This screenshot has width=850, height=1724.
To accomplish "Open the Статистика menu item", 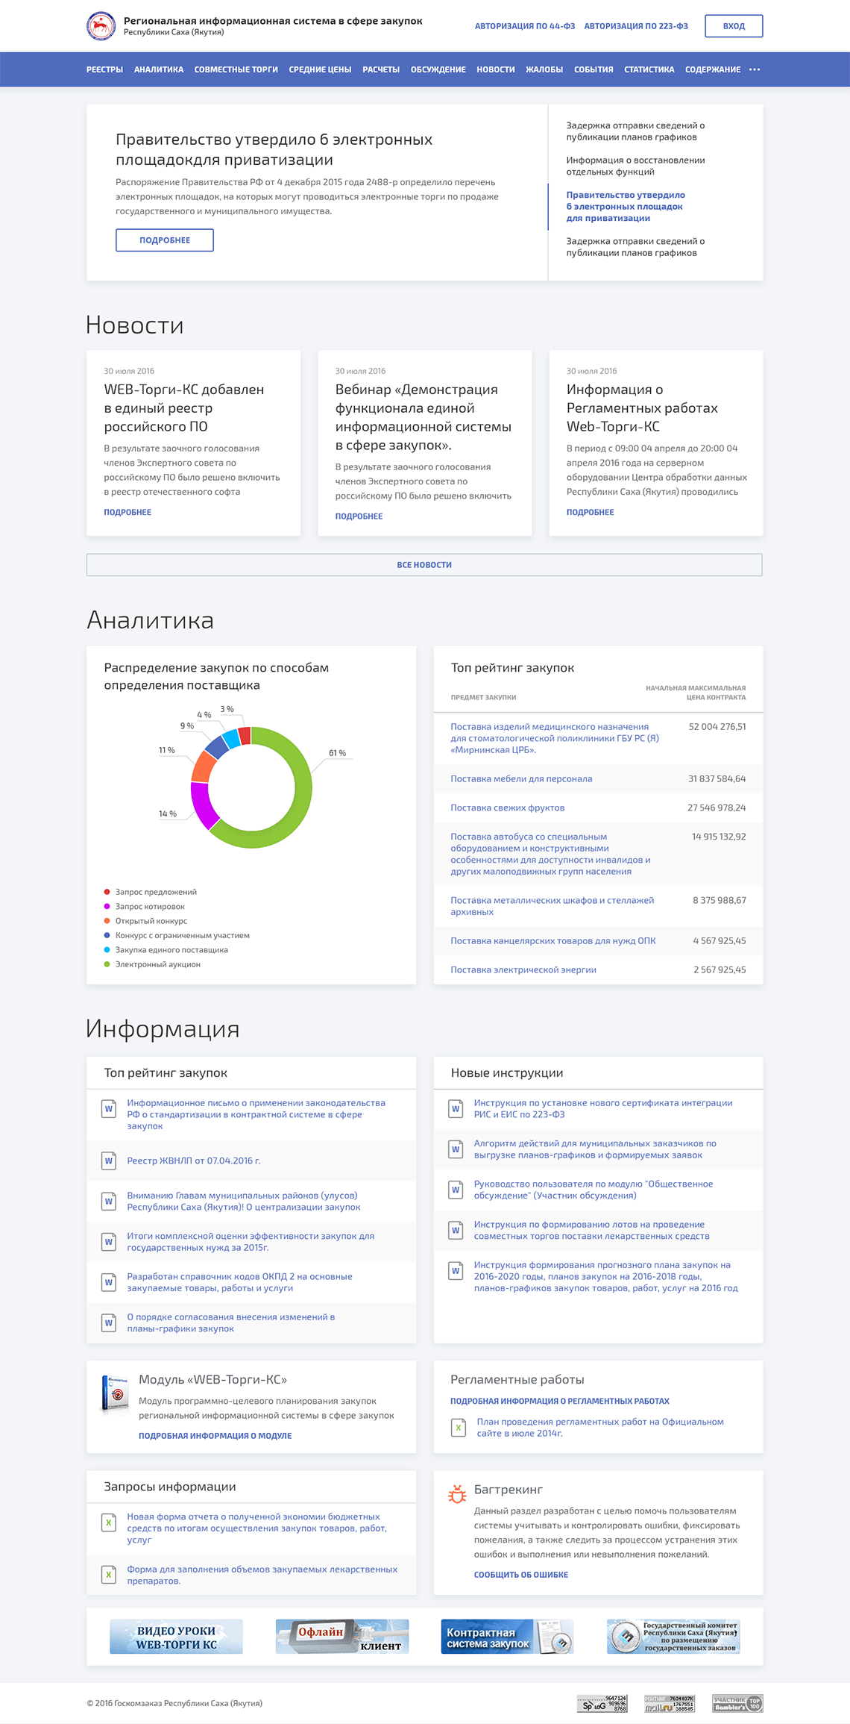I will point(649,69).
